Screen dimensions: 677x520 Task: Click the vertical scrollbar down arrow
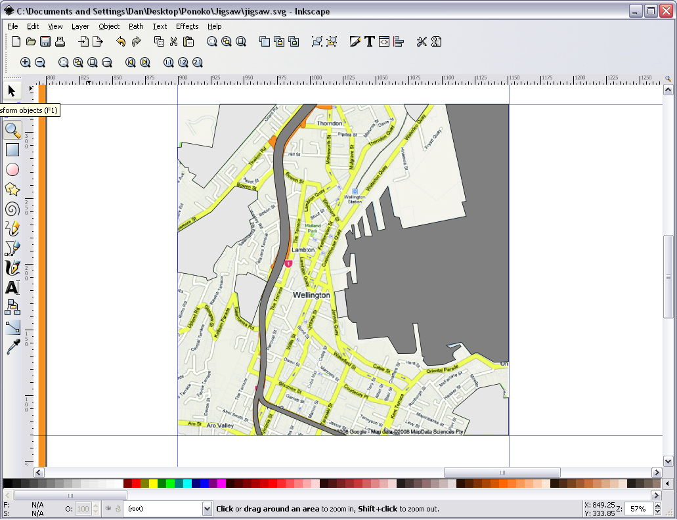pos(668,461)
